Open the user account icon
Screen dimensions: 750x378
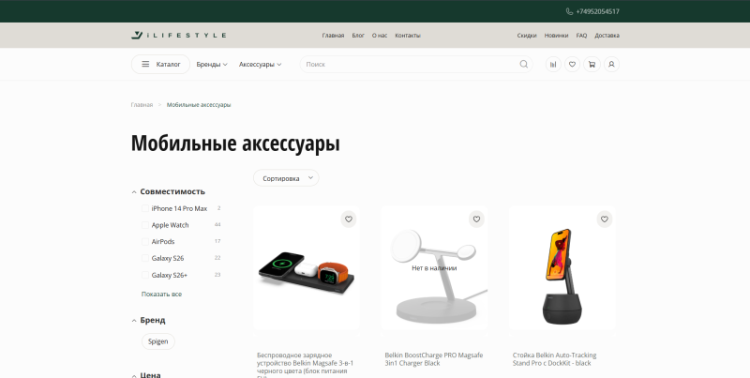click(611, 64)
